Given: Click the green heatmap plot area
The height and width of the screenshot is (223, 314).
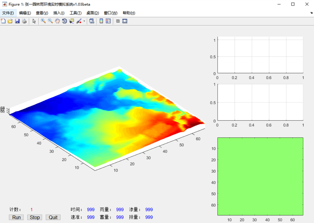Looking at the screenshot, I should (260, 176).
